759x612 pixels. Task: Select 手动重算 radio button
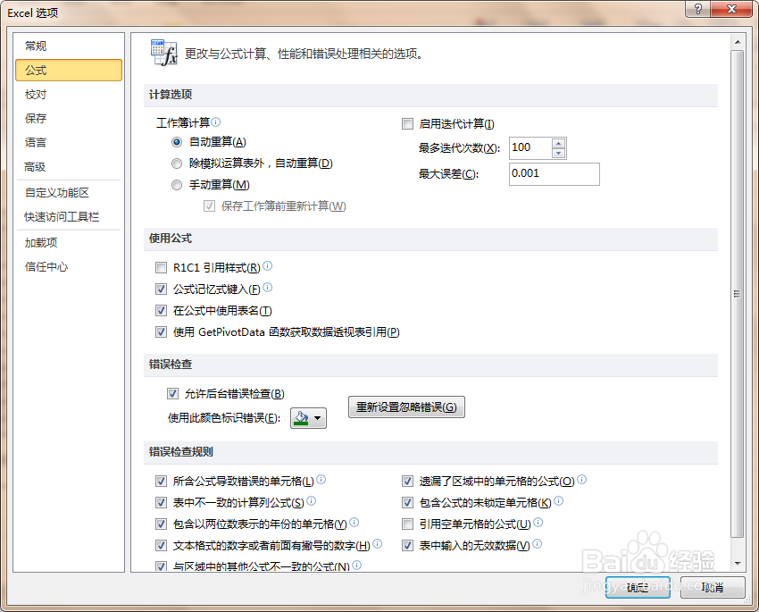177,185
